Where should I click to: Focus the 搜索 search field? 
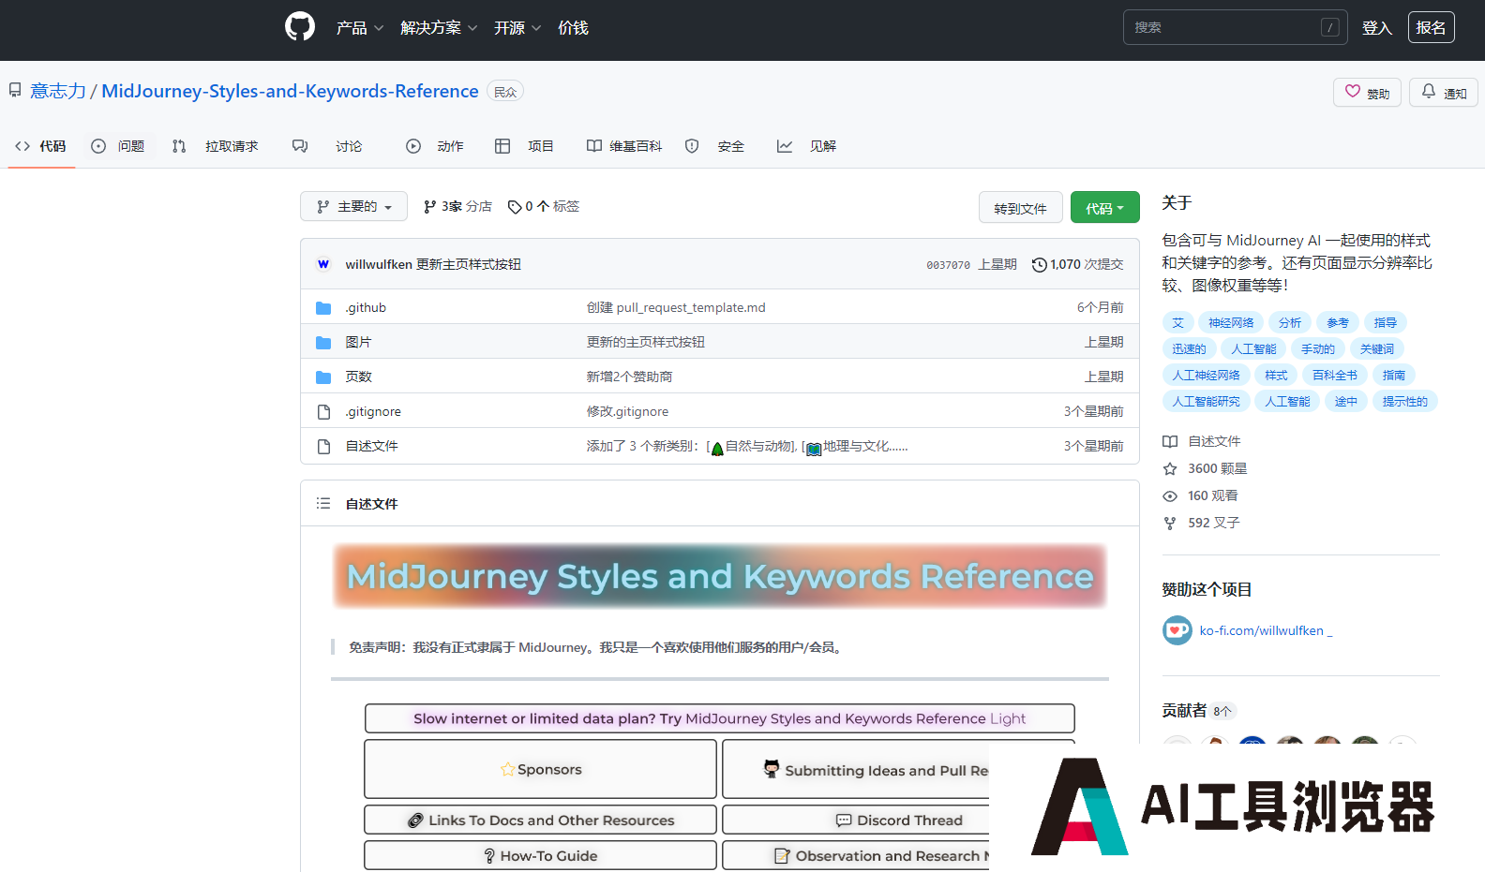1235,27
